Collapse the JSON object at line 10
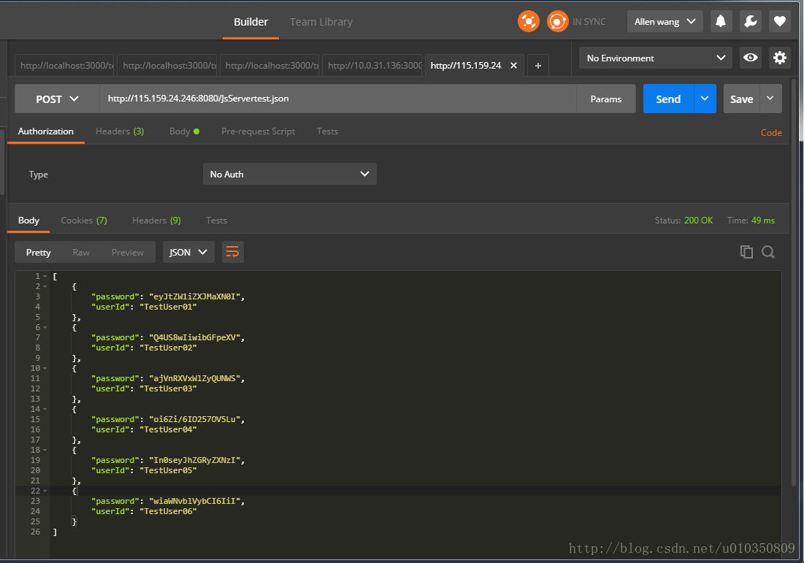Viewport: 804px width, 563px height. tap(45, 368)
